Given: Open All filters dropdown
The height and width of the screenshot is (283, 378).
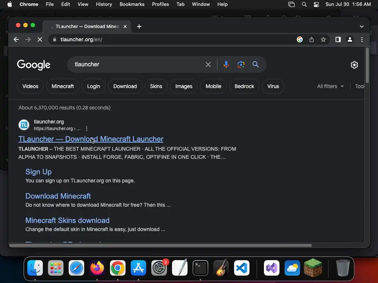Looking at the screenshot, I should [330, 86].
